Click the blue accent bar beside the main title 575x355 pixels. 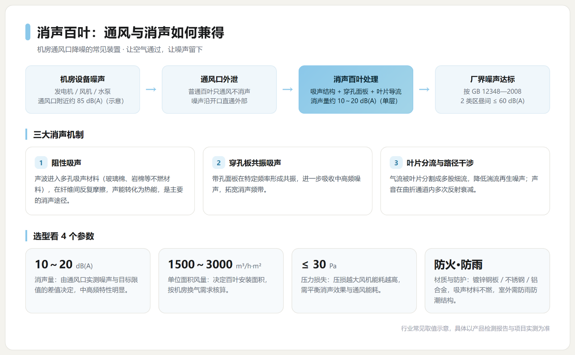28,32
